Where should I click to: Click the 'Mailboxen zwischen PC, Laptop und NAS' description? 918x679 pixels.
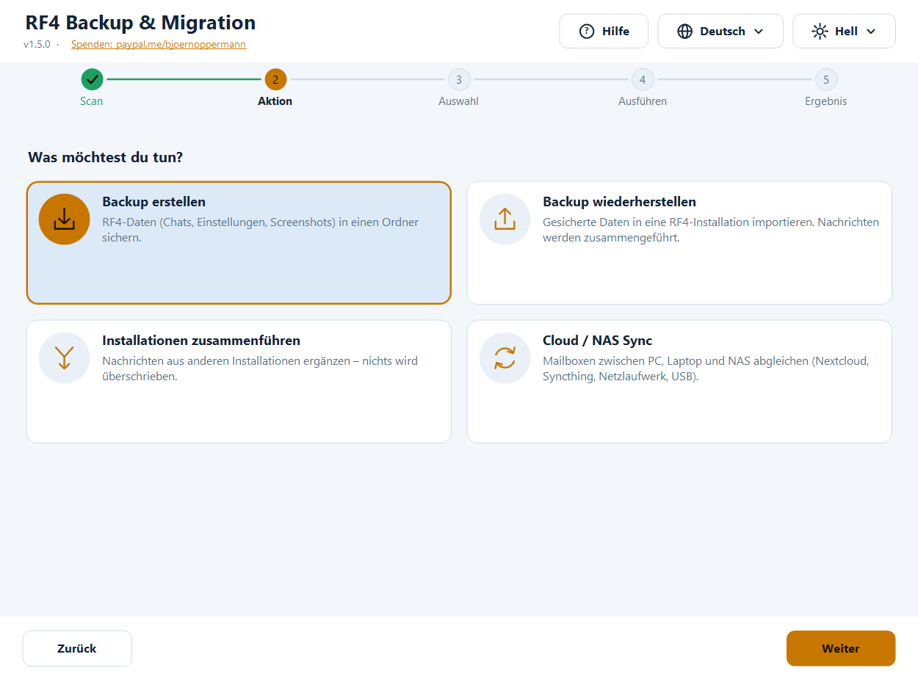click(x=706, y=368)
